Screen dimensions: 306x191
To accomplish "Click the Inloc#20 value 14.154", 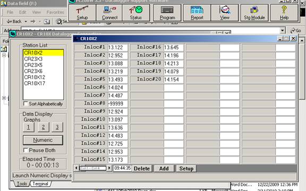I will 174,80.
